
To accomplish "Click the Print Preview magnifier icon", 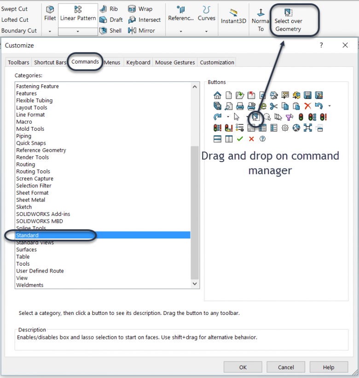I will pyautogui.click(x=229, y=106).
